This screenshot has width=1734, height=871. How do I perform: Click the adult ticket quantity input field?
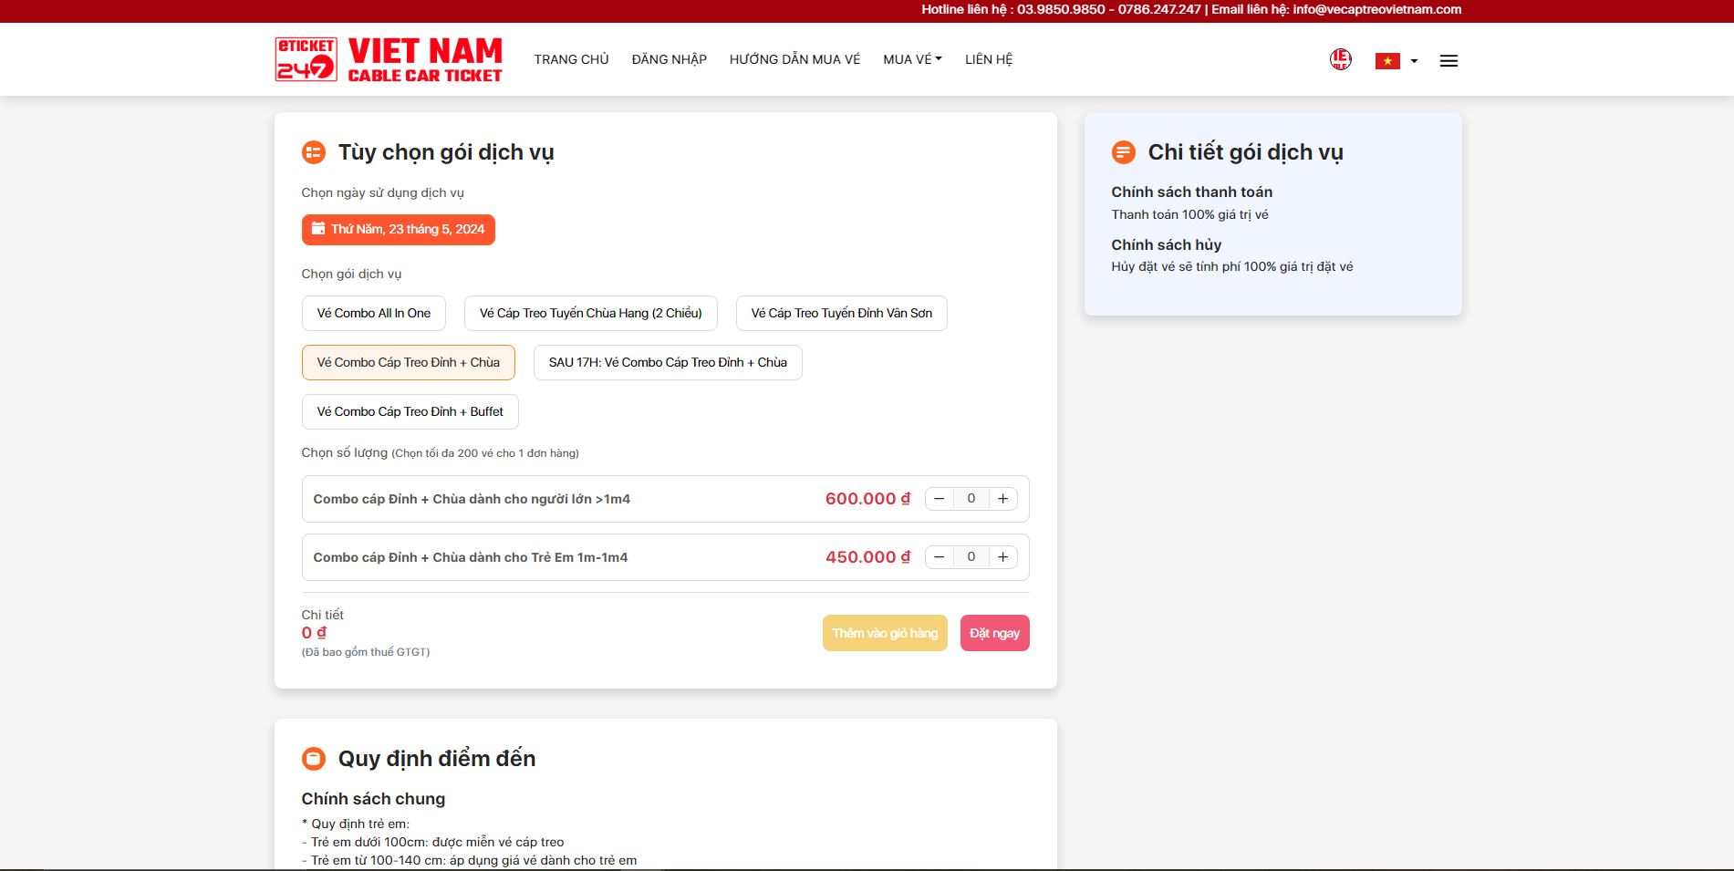[x=971, y=499]
